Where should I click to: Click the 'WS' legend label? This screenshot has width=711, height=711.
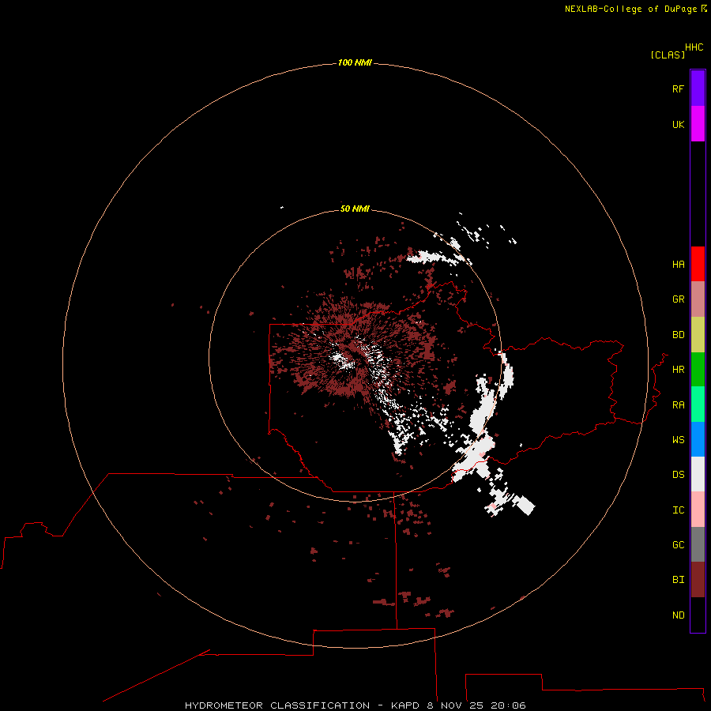pos(678,440)
